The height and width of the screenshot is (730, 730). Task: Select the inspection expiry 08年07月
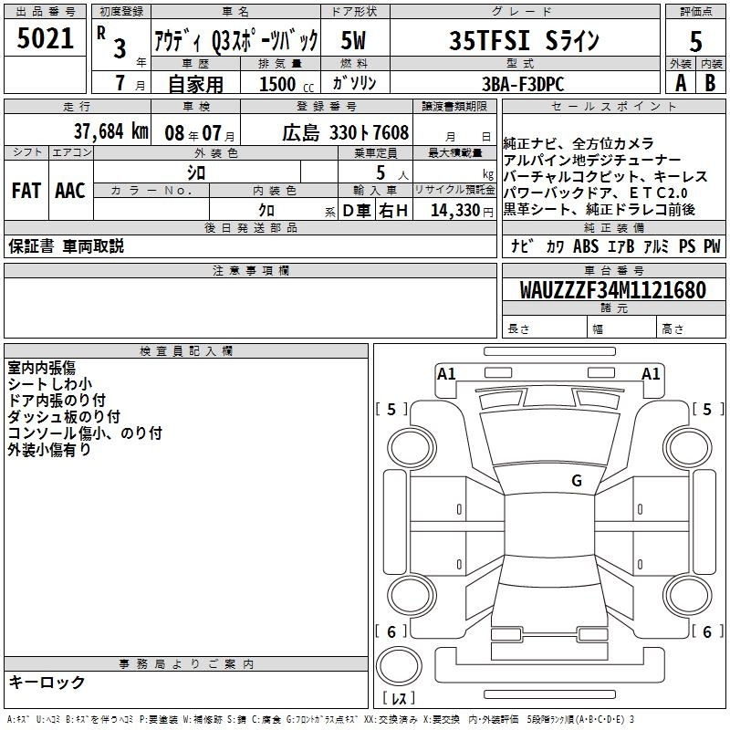pyautogui.click(x=200, y=133)
